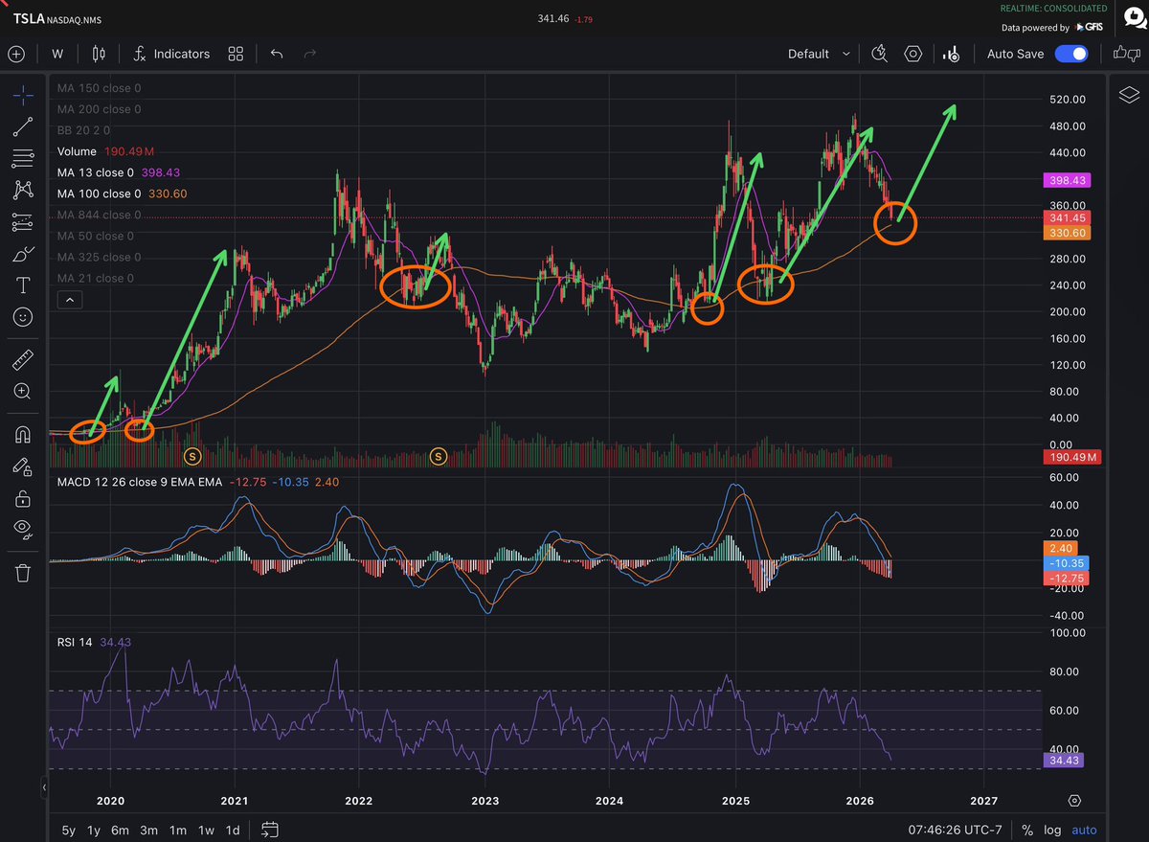Select the horizontal lines Fibonacci tool
This screenshot has height=842, width=1149.
click(24, 158)
